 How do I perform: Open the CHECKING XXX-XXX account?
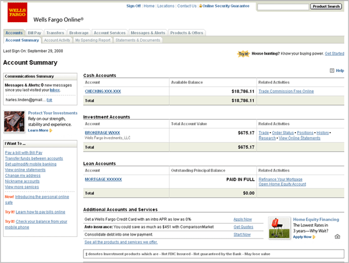coord(103,91)
